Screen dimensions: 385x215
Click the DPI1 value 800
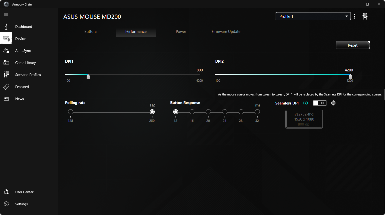coord(200,70)
